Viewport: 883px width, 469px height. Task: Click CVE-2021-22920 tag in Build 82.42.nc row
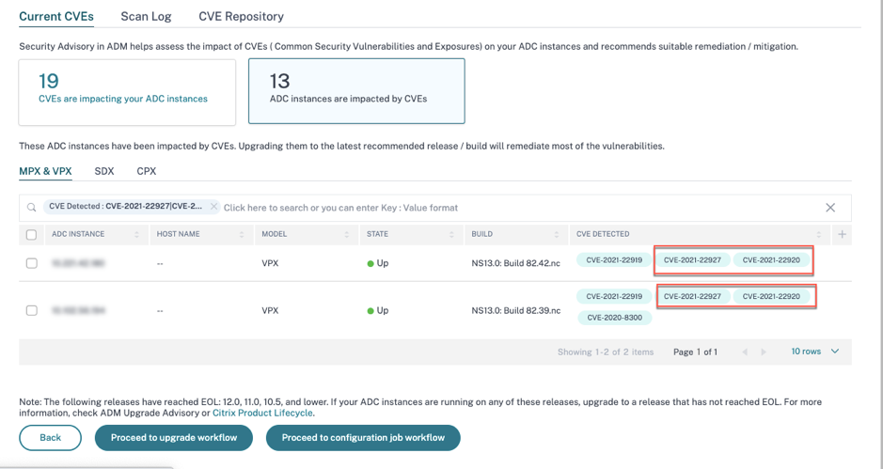tap(771, 260)
